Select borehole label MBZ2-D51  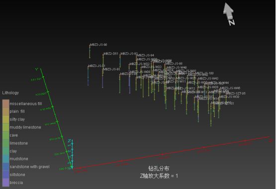111,54
